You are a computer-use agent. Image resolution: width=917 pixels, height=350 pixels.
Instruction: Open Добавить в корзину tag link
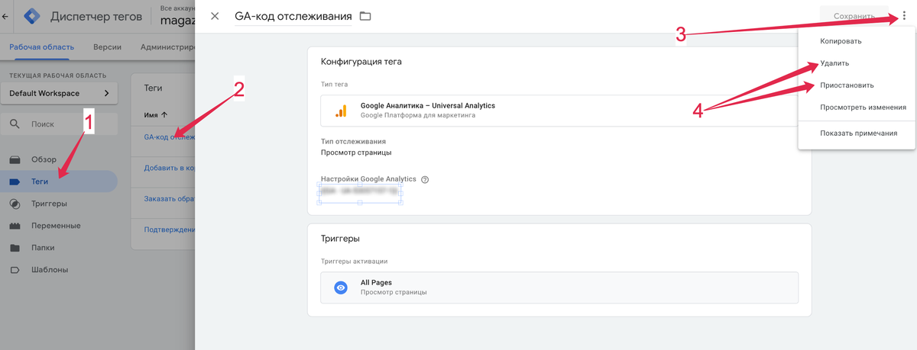point(170,168)
